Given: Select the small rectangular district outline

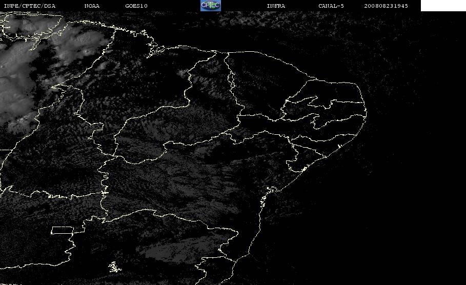Looking at the screenshot, I should 63,230.
